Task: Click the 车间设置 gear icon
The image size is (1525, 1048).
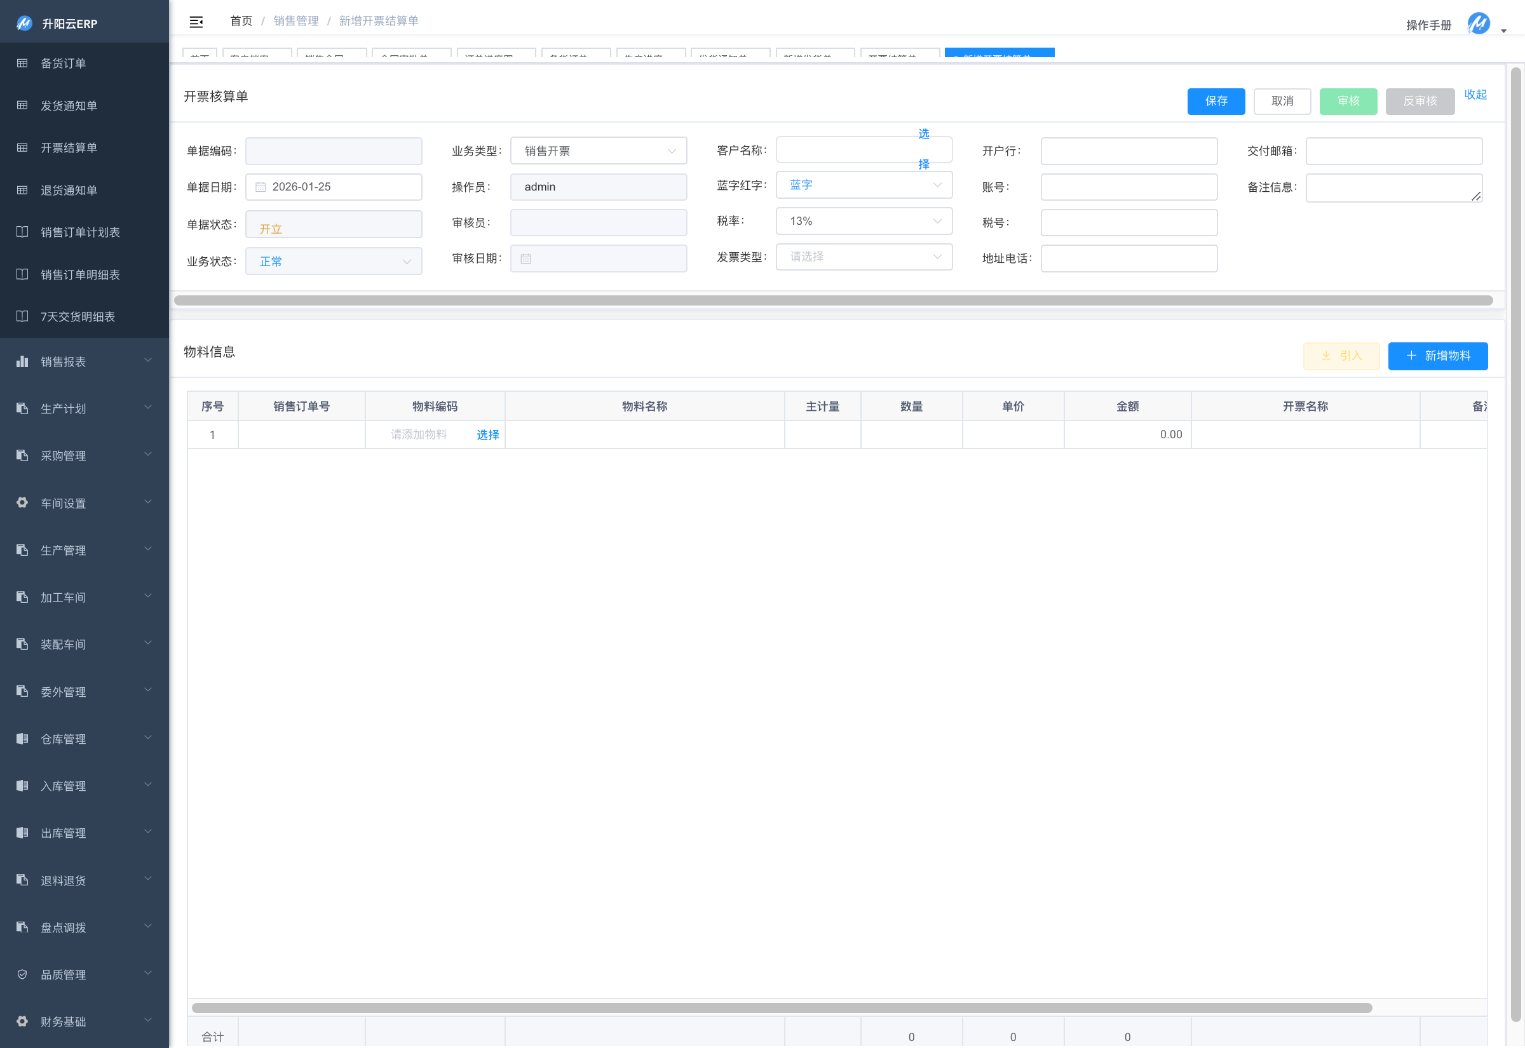Action: coord(22,503)
